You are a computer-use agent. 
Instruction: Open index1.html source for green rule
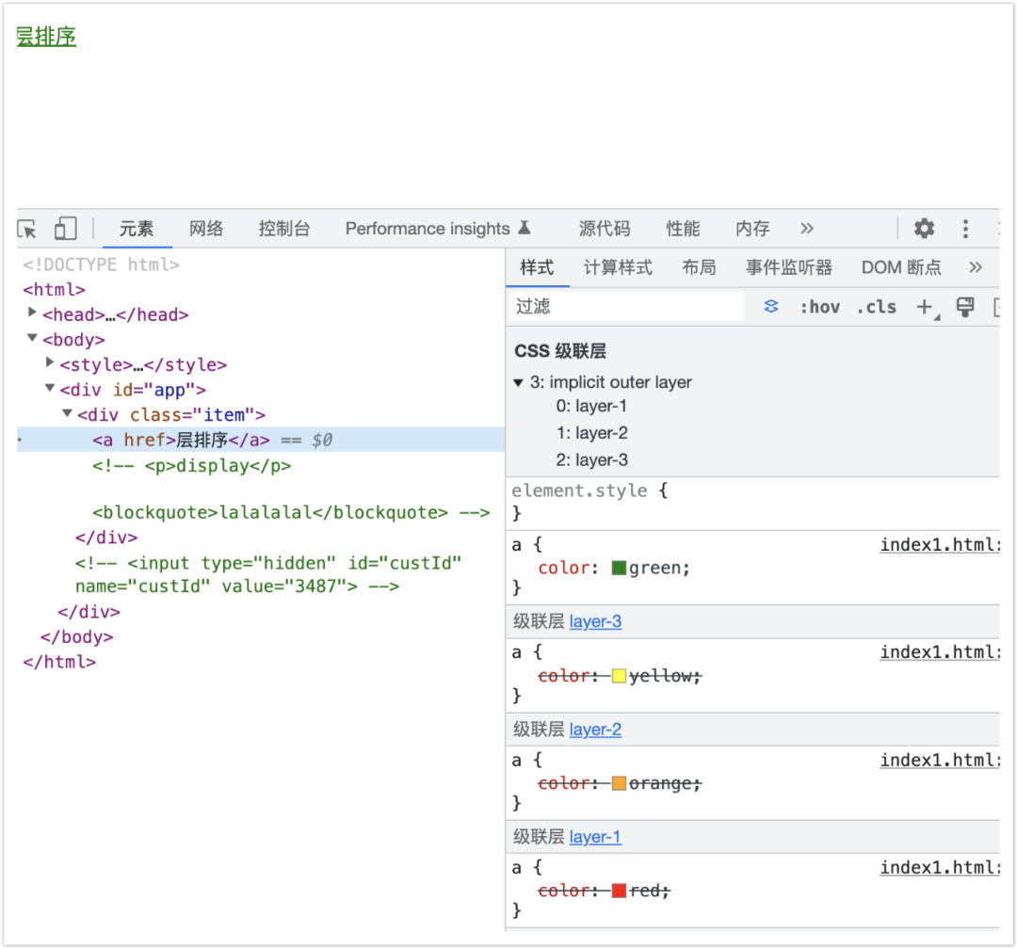tap(940, 545)
